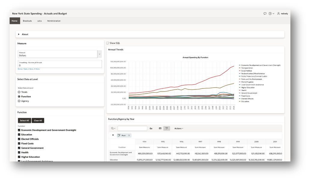Uncheck the Higher Education checkbox
309x180 pixels.
click(19, 157)
